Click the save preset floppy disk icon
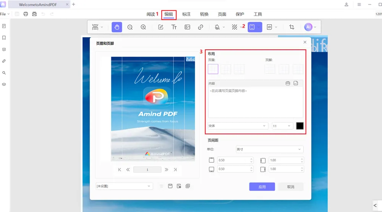Viewport: 382px width, 212px height. pos(170,186)
